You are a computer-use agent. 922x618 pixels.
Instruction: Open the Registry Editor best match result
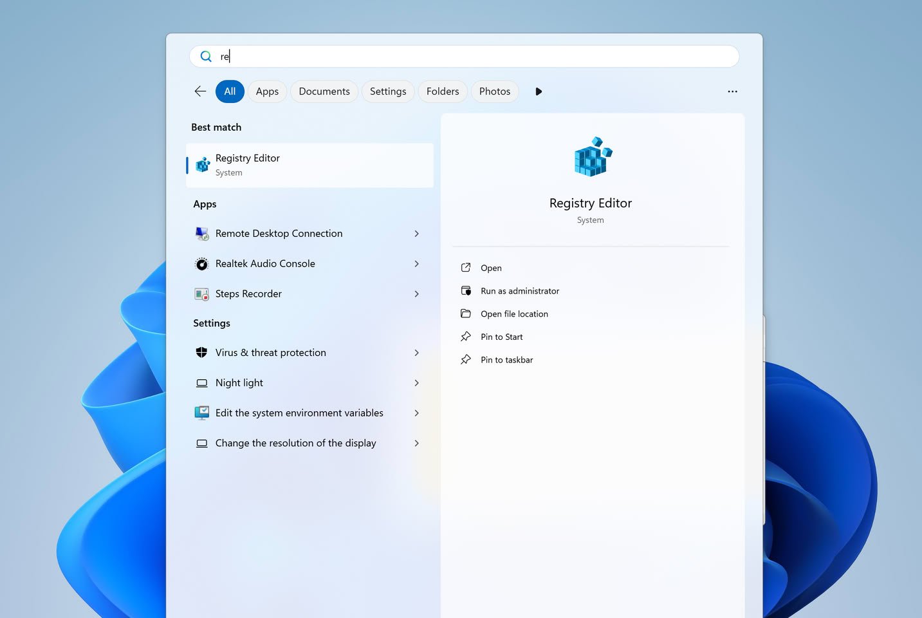pos(309,165)
